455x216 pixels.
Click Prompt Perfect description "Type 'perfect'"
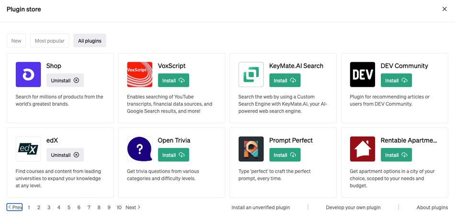(x=273, y=175)
